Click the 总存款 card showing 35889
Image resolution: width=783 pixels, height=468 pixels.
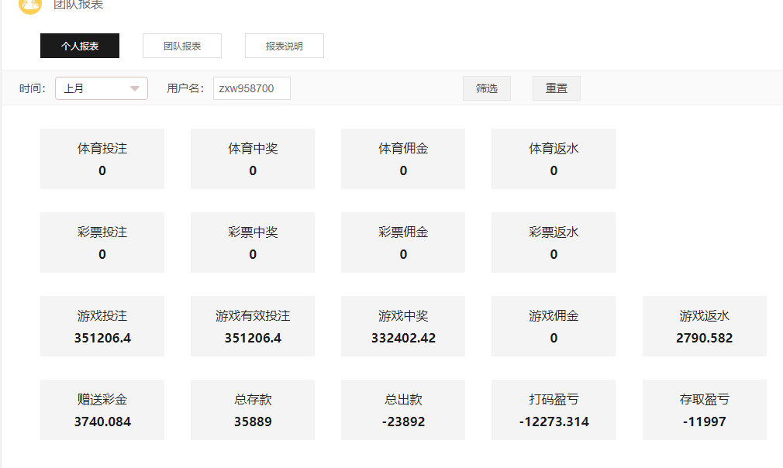(253, 410)
